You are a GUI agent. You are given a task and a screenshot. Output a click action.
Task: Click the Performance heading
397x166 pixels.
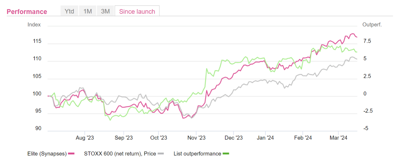pos(27,12)
